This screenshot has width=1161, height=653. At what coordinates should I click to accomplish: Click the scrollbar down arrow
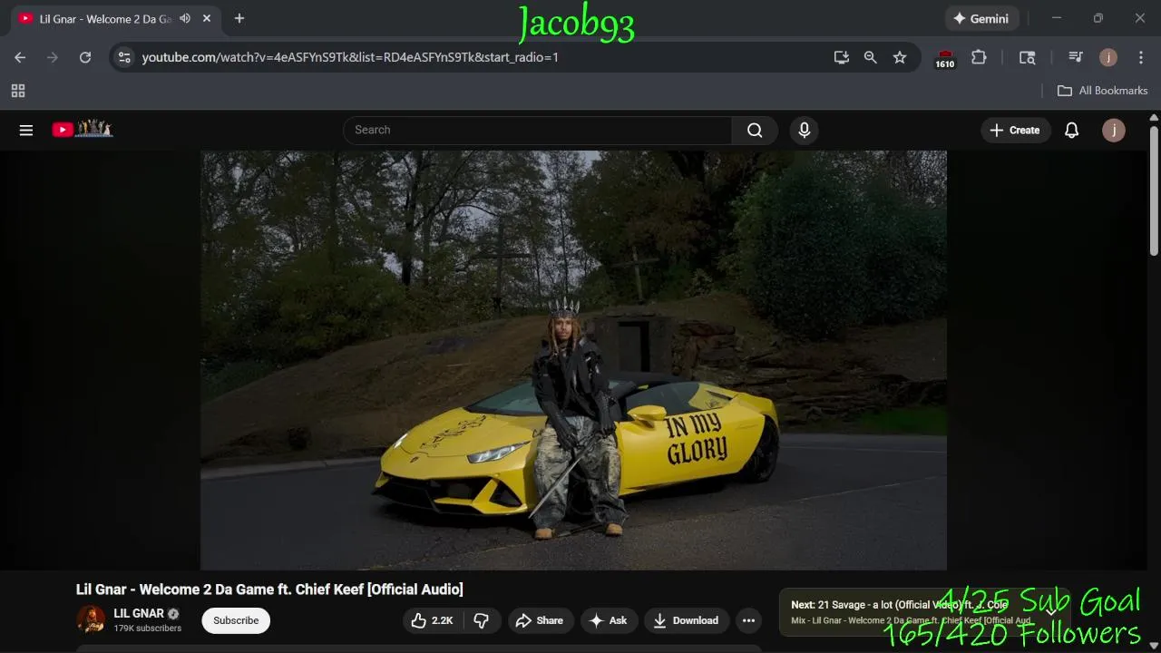(1154, 646)
